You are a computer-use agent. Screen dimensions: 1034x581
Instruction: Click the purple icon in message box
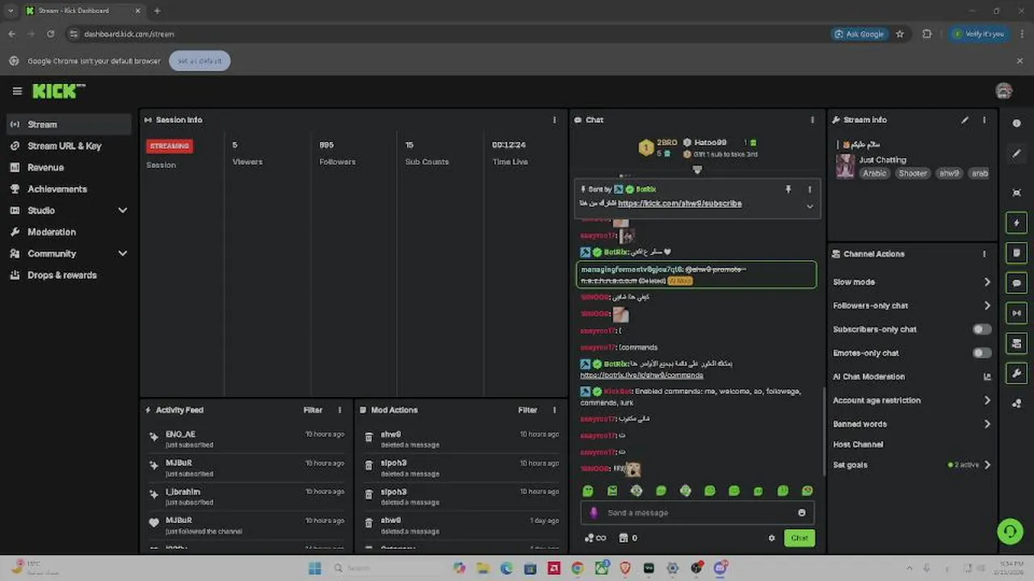click(x=594, y=512)
